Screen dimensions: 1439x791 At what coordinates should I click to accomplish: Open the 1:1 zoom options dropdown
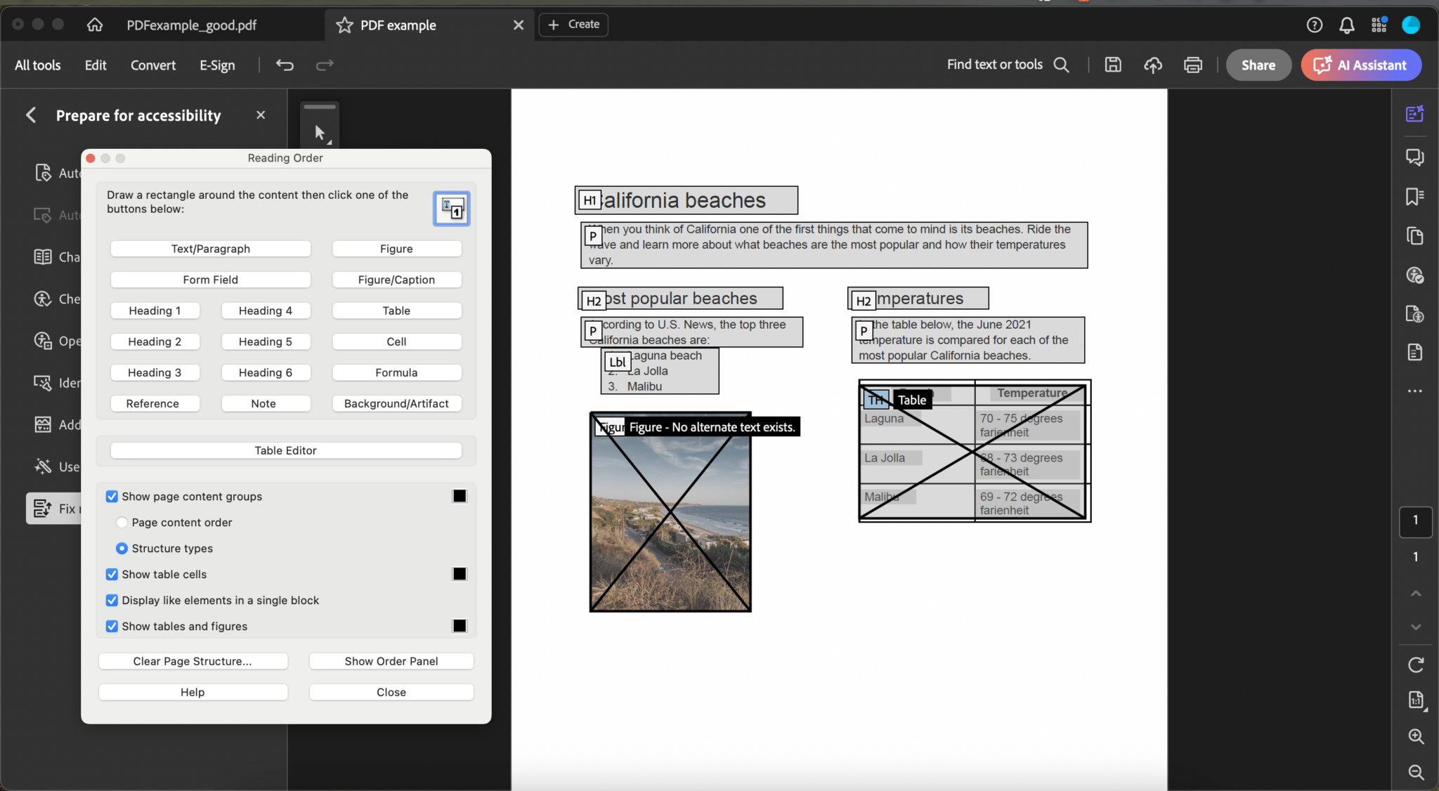click(1415, 700)
